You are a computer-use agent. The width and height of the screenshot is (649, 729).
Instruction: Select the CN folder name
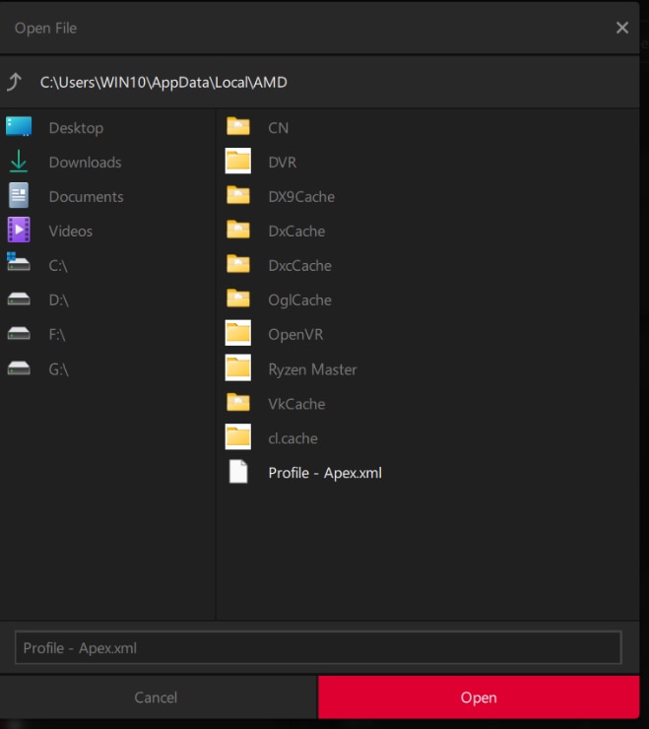279,128
